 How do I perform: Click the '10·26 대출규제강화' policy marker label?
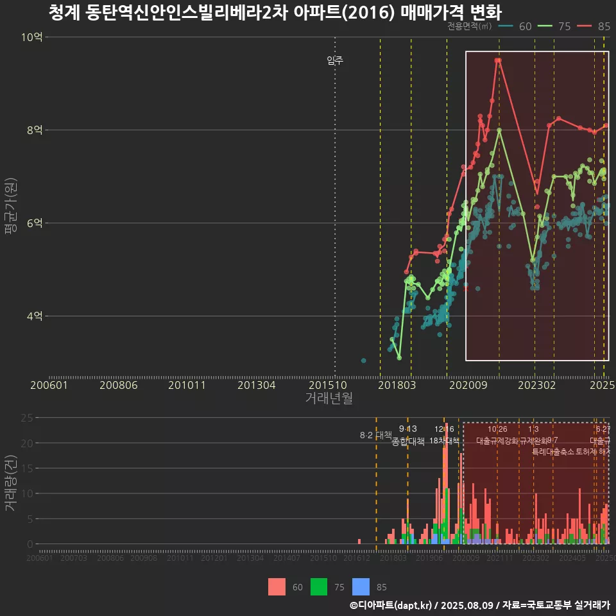[x=498, y=435]
